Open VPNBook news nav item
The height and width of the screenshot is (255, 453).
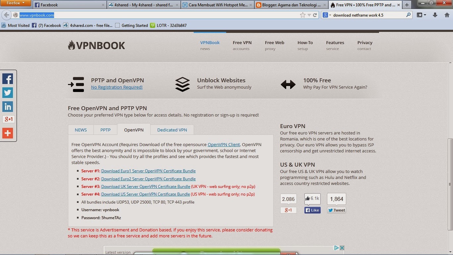(210, 45)
